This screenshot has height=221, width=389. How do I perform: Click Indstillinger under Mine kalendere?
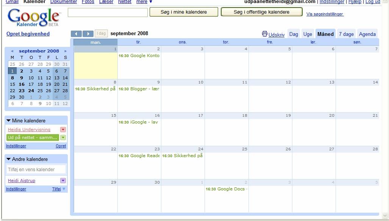(x=16, y=146)
